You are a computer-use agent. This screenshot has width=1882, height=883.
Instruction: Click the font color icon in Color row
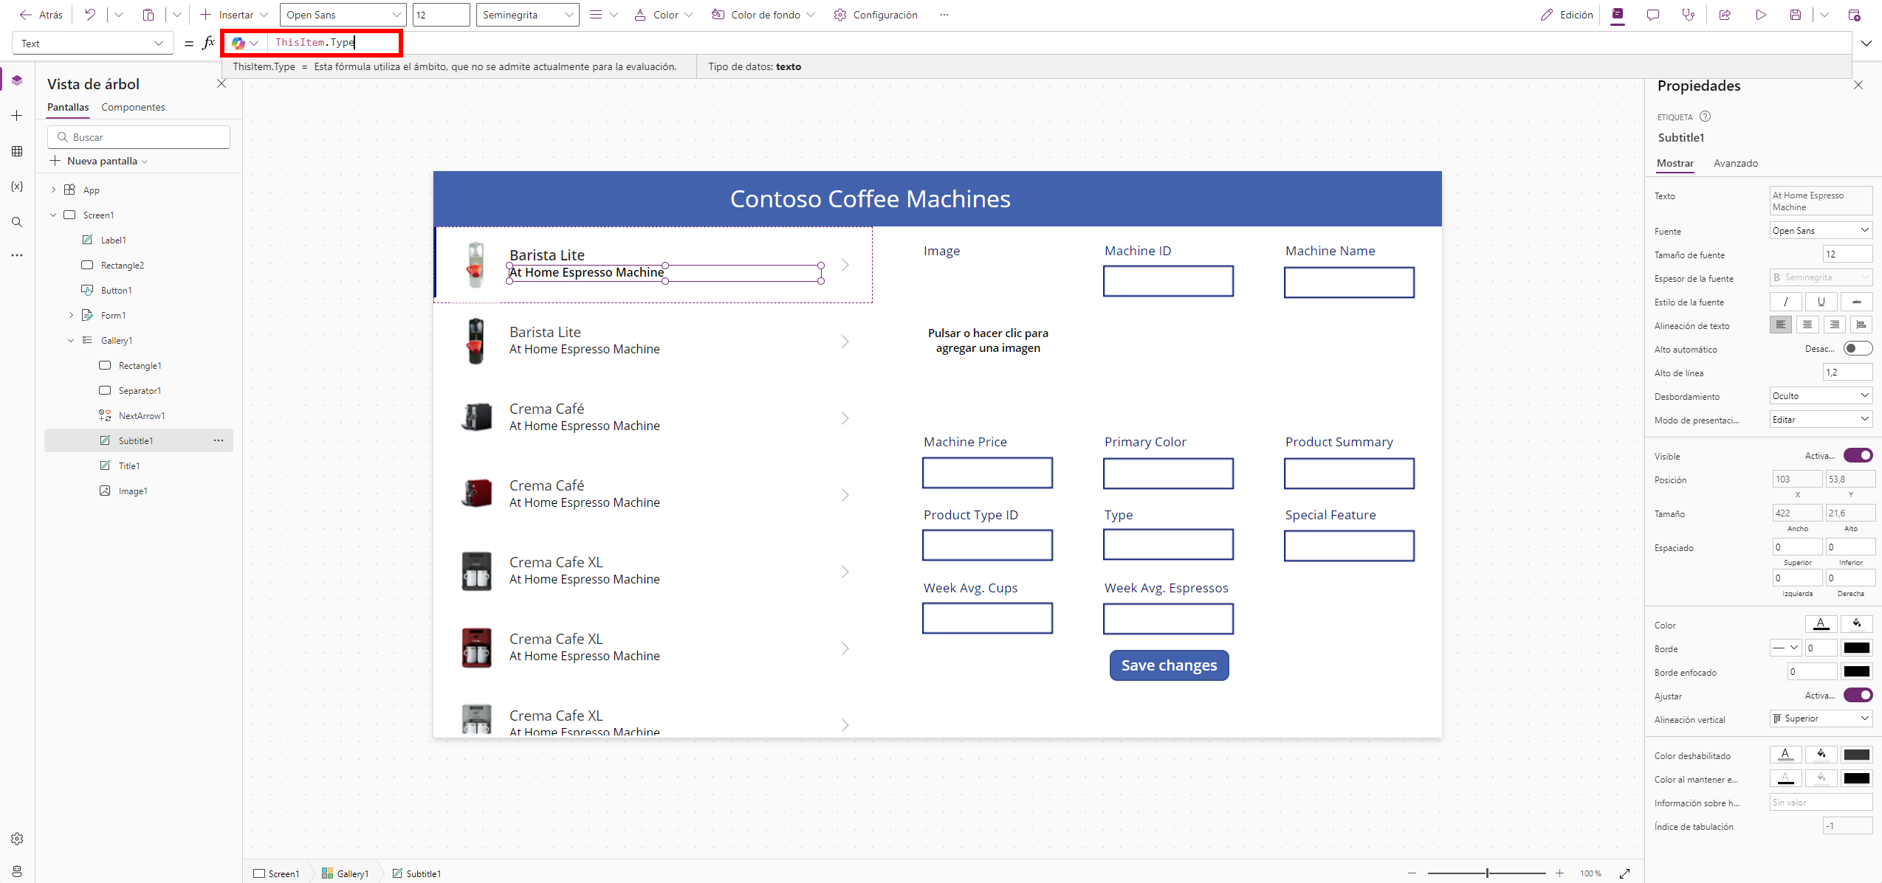click(1821, 624)
